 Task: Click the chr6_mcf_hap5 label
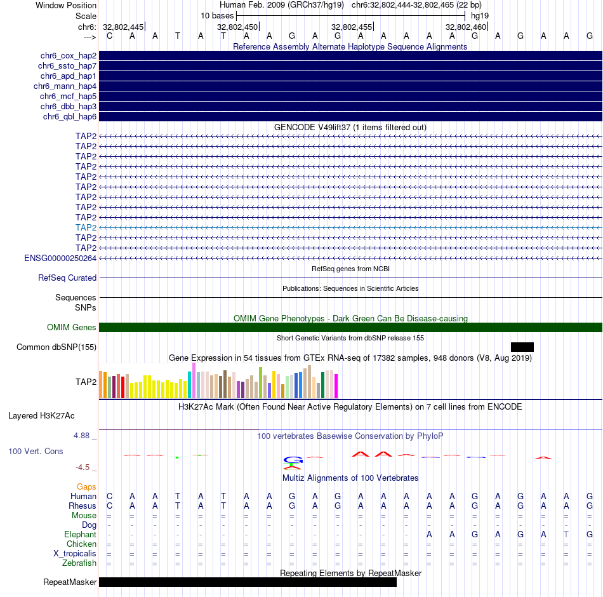[x=68, y=97]
